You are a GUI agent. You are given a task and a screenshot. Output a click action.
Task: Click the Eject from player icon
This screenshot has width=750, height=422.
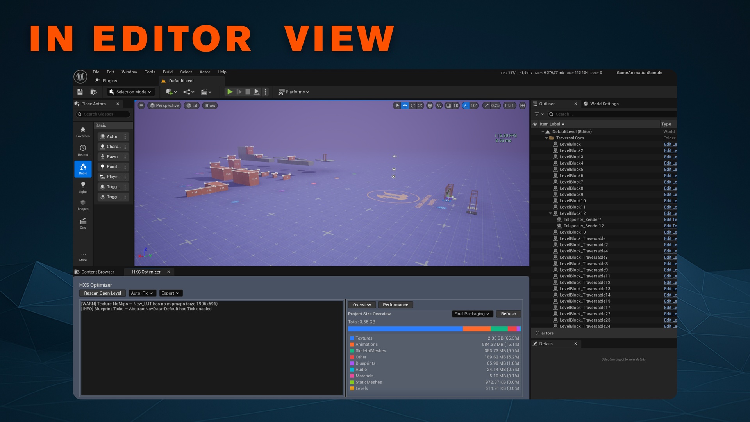pos(256,92)
